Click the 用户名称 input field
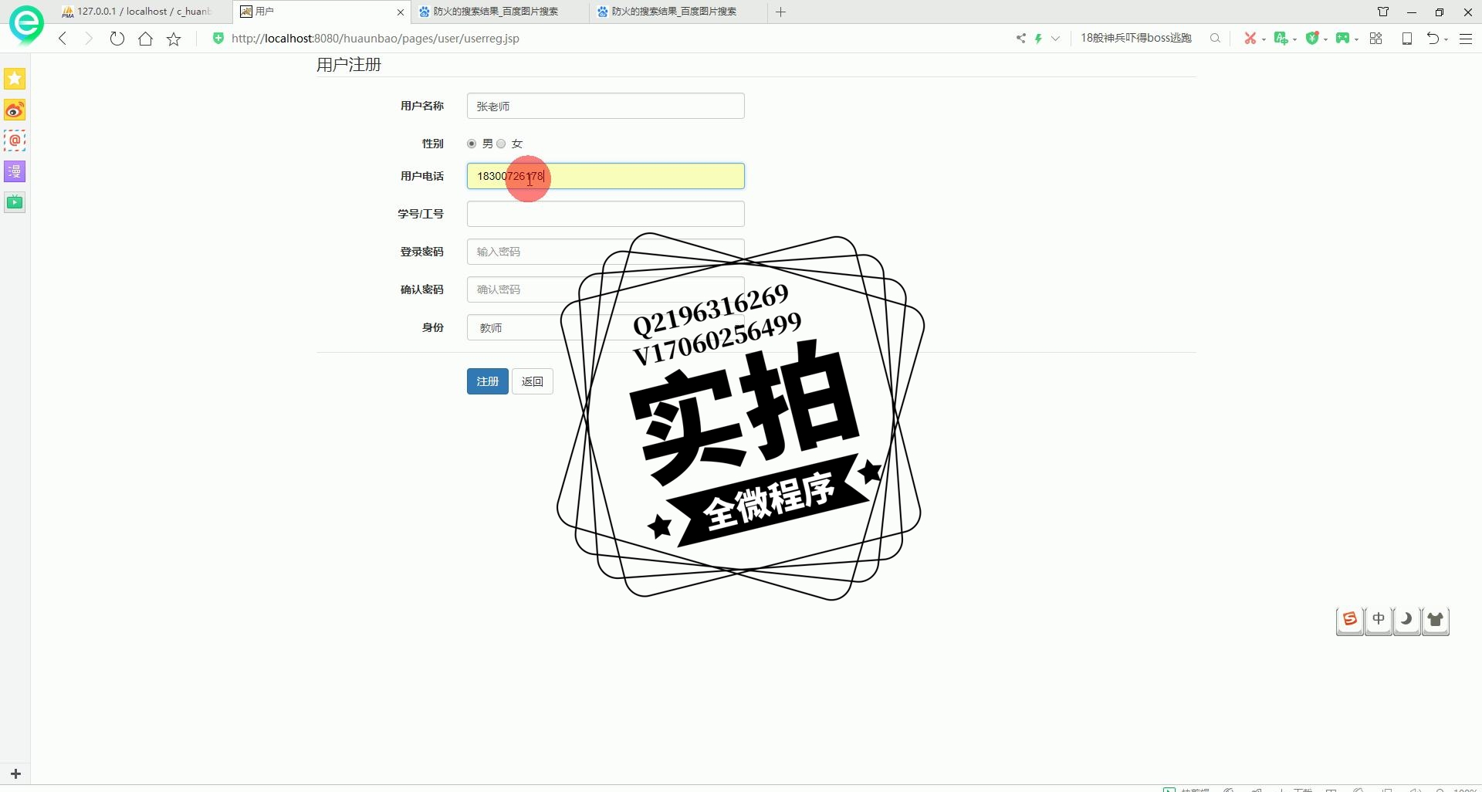This screenshot has width=1482, height=792. click(605, 106)
